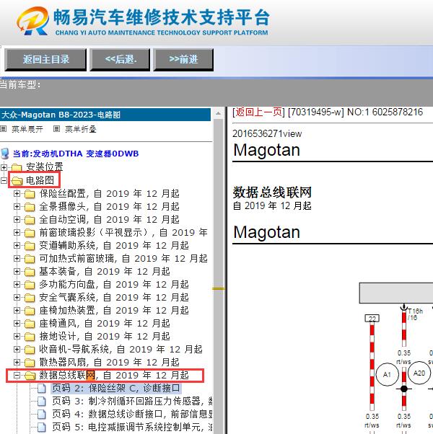Screen dimensions: 433x434
Task: Collapse the 数据总线联网 node
Action: pyautogui.click(x=17, y=376)
